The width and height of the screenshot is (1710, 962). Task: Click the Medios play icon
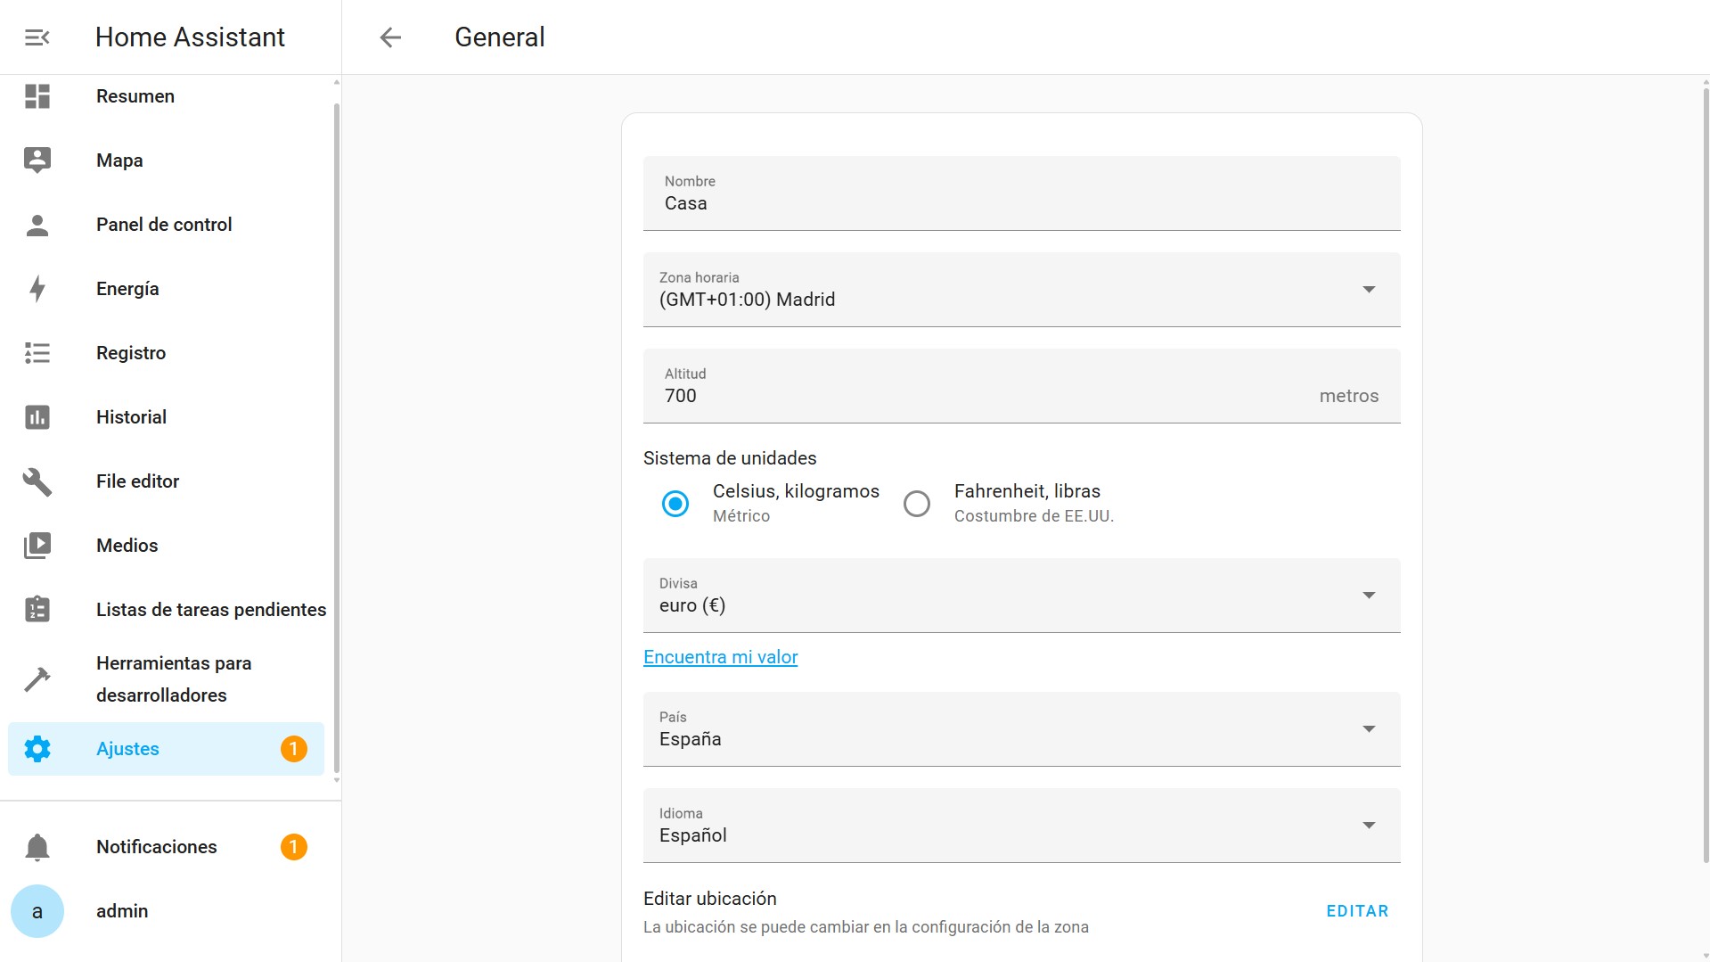click(x=37, y=546)
